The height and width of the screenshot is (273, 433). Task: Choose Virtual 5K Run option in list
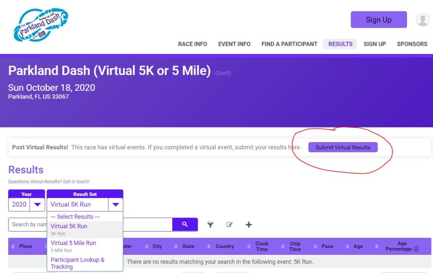[x=85, y=229]
